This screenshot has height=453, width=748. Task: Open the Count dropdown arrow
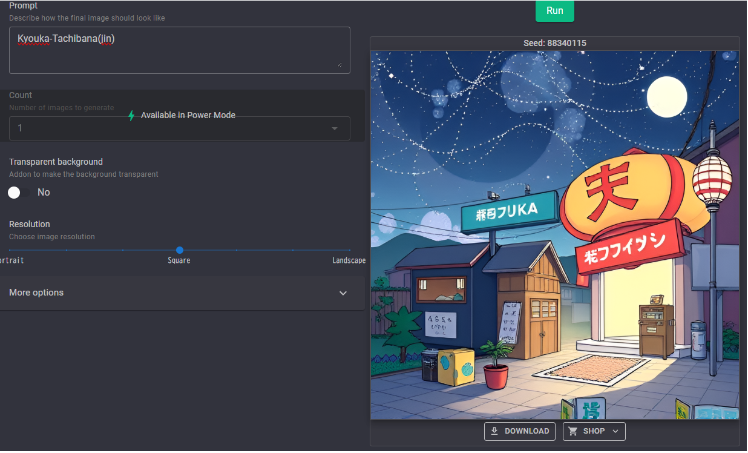(x=335, y=128)
